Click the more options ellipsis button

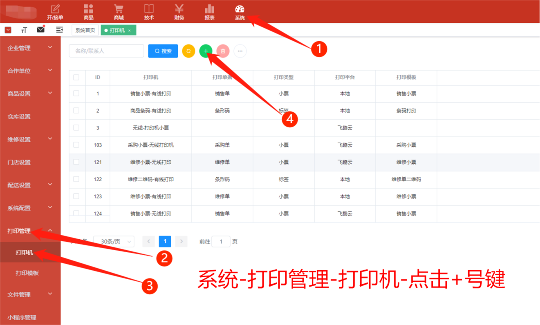(240, 51)
